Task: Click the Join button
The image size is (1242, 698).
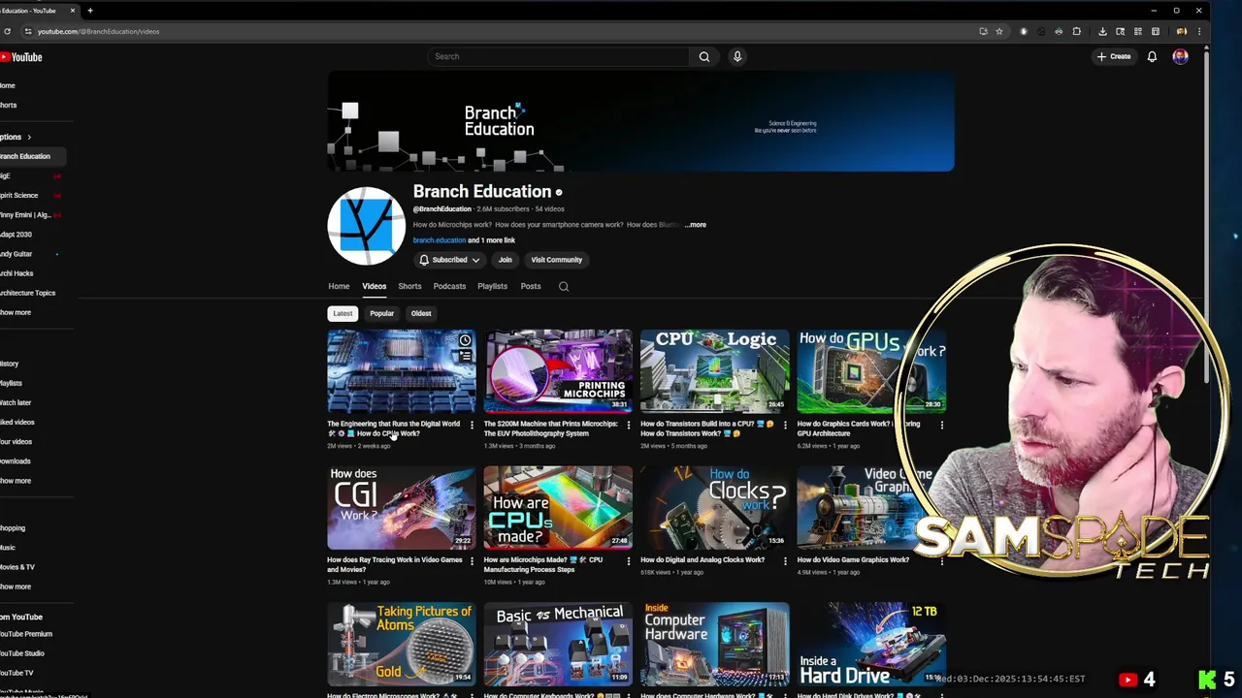Action: coord(505,260)
